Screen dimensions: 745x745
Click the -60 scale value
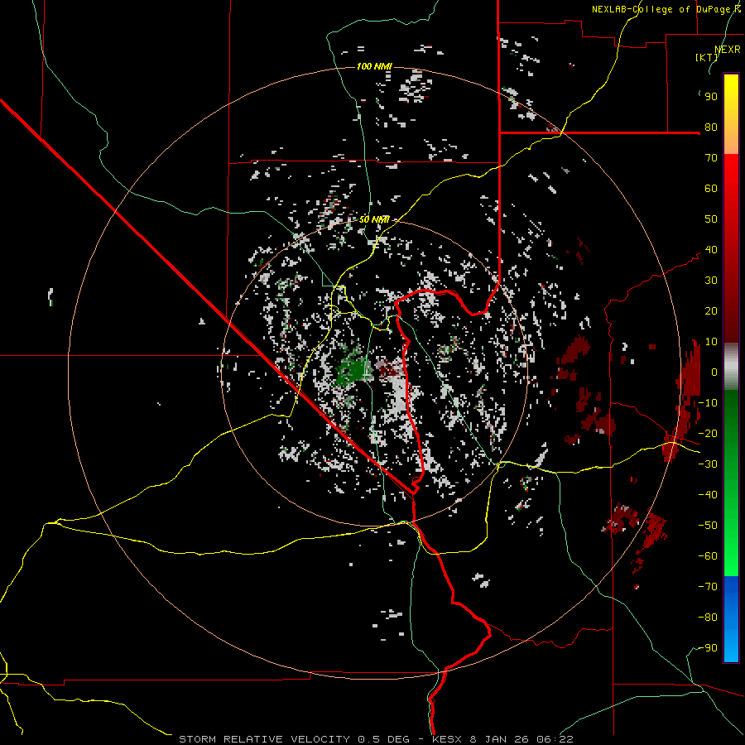point(708,556)
